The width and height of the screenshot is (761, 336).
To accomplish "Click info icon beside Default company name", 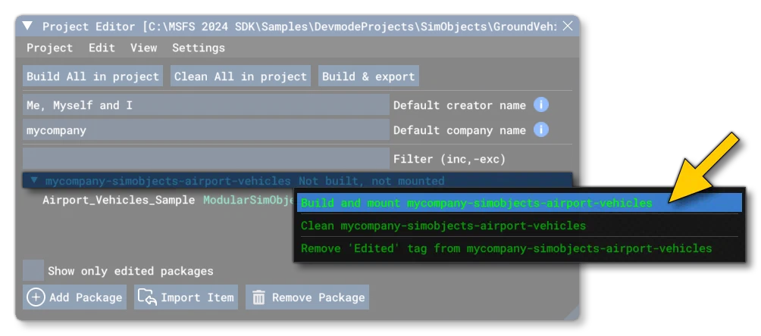I will (x=541, y=130).
